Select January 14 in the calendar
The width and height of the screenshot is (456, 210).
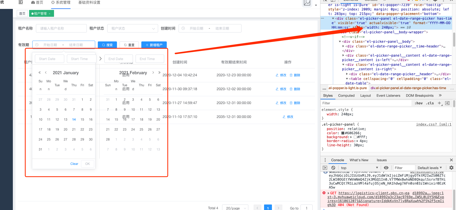pos(74,120)
